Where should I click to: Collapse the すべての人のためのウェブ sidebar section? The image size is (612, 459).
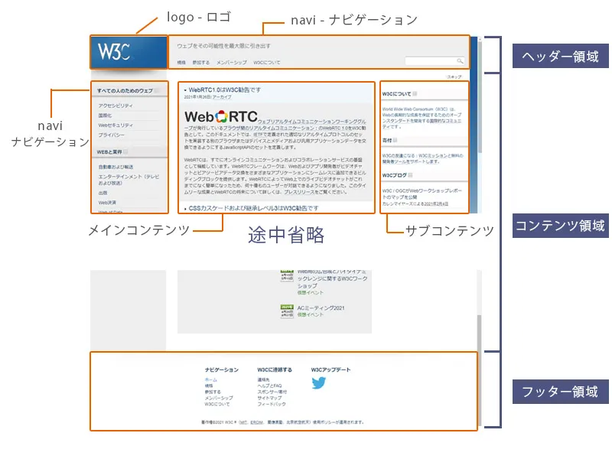click(157, 91)
